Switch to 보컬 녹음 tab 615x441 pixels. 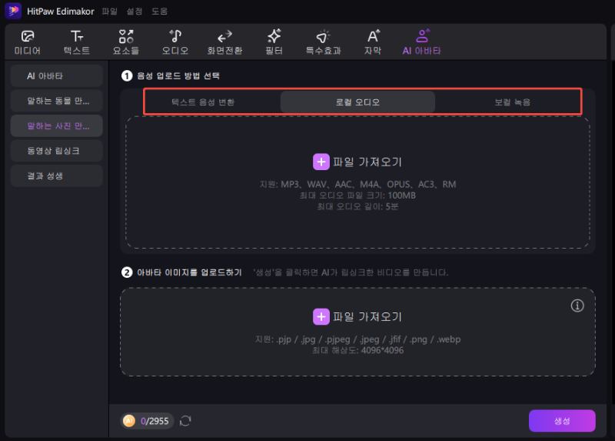(512, 102)
